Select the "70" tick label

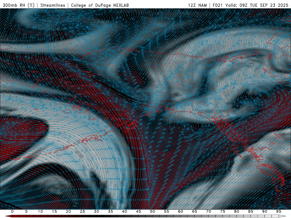208,211
